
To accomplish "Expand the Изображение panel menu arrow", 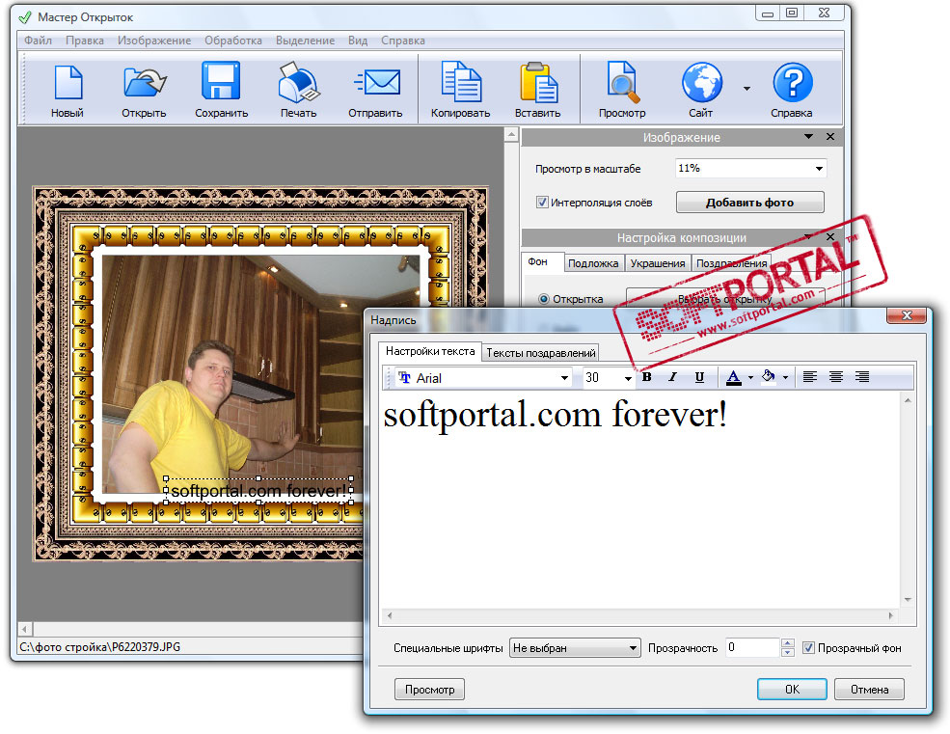I will coord(808,137).
